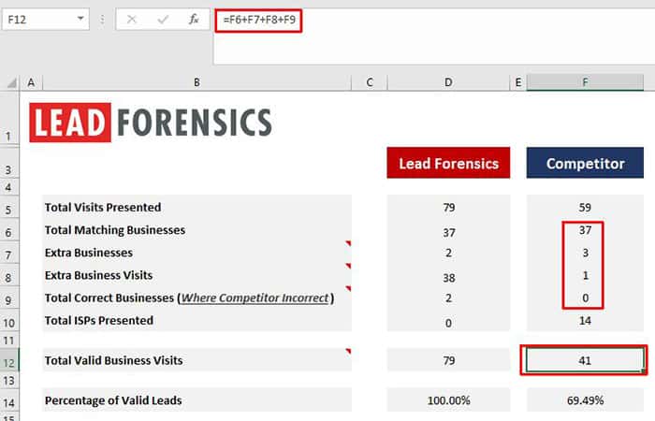The height and width of the screenshot is (421, 655).
Task: Select the Extra Businesses label cell
Action: pyautogui.click(x=196, y=253)
